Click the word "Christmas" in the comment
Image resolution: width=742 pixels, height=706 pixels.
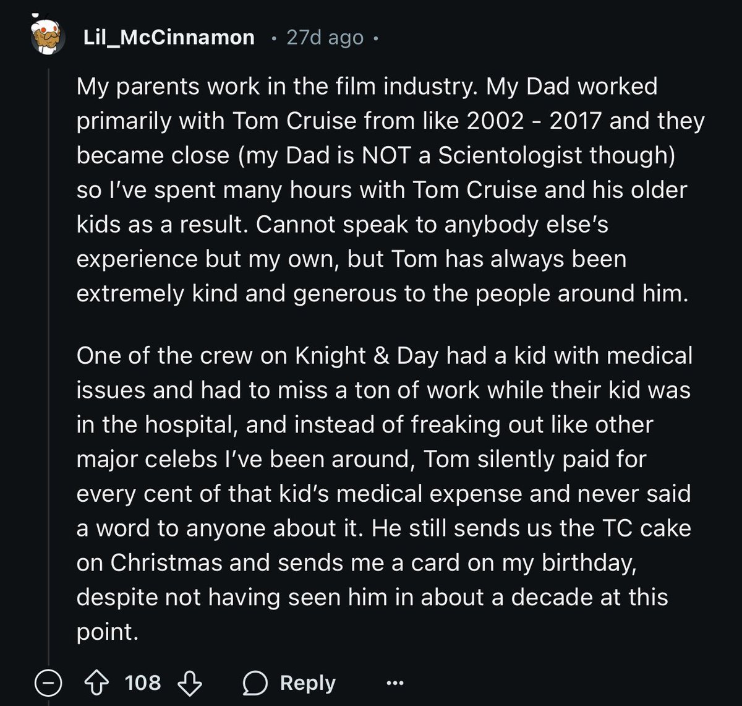click(166, 563)
